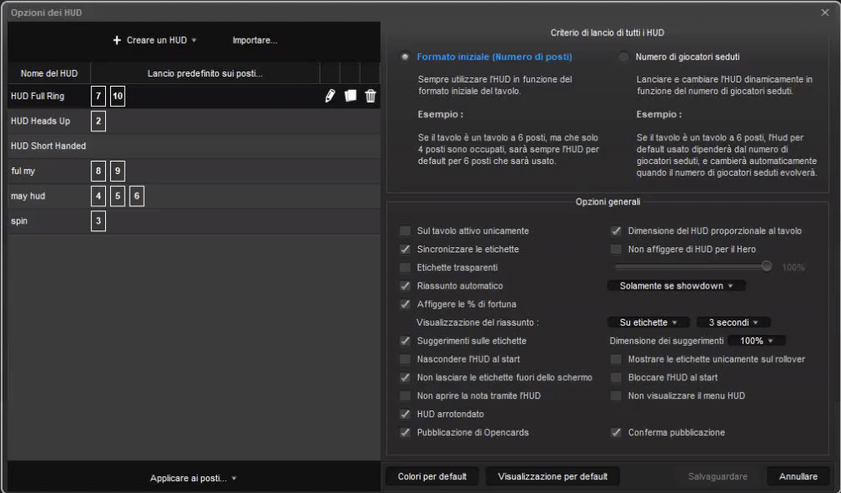Enable Non aprire la nota tramite l'HUD
841x493 pixels.
coord(405,395)
